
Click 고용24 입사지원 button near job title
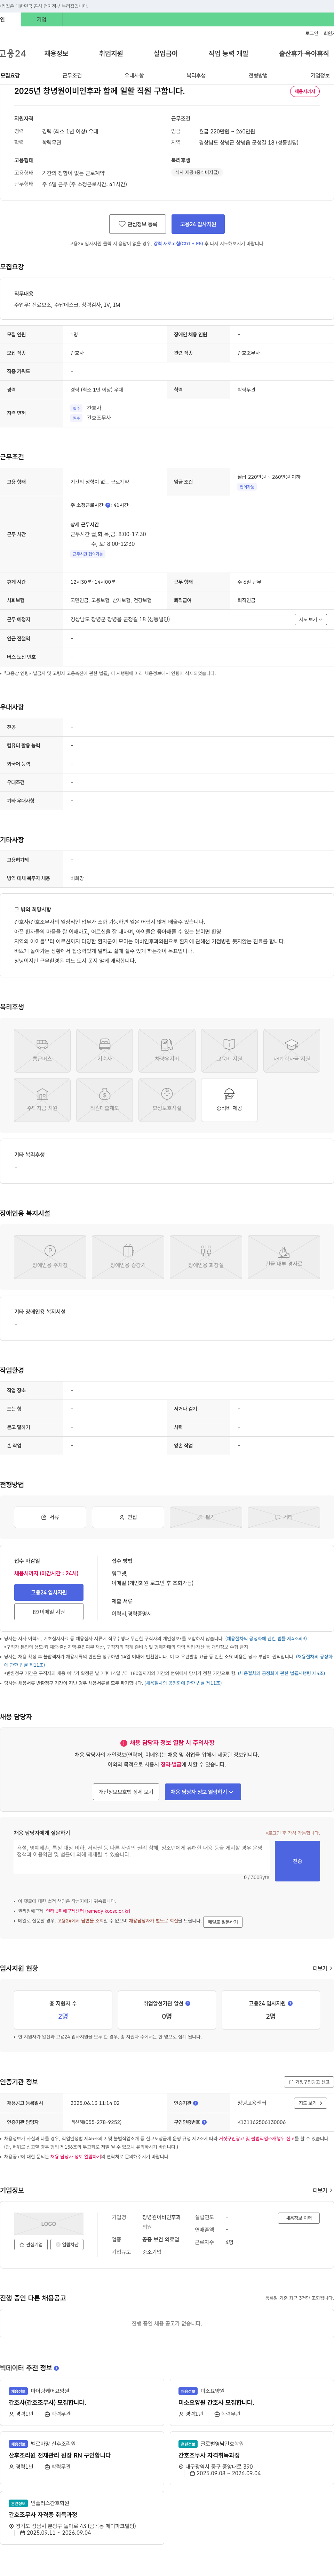(198, 224)
